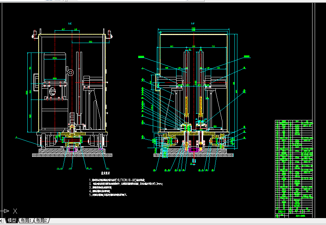Select note line 1 containing YB/T036.18-92
The image size is (326, 225).
click(x=117, y=180)
